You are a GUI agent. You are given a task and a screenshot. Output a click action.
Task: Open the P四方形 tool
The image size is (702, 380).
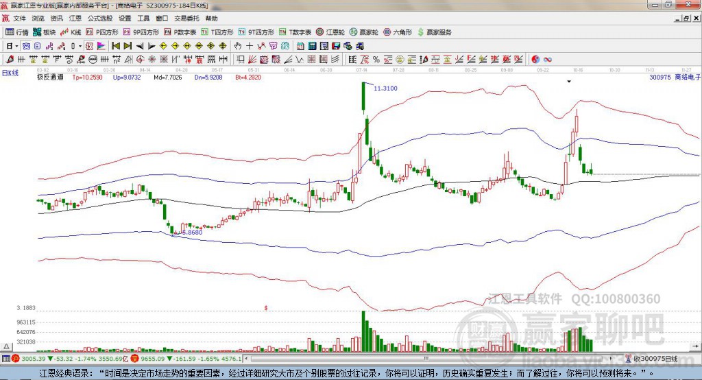point(102,32)
